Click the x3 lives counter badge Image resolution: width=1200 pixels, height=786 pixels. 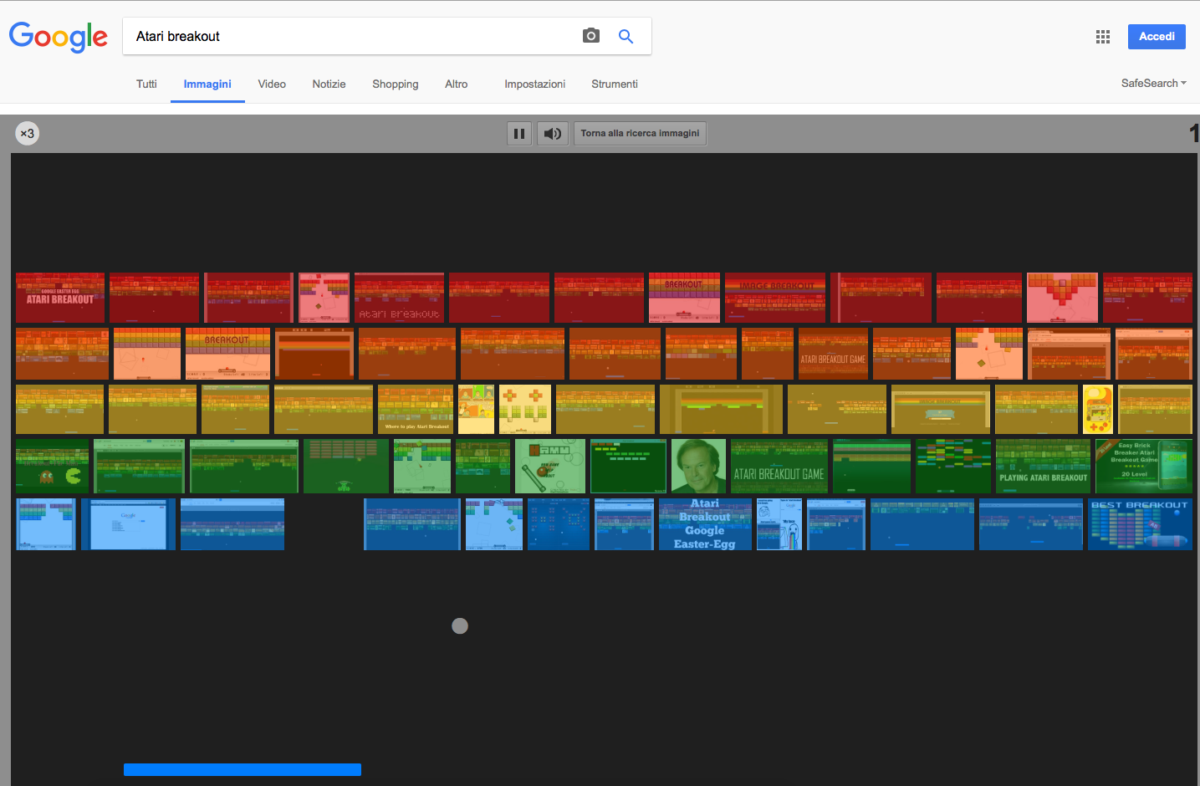pyautogui.click(x=28, y=134)
